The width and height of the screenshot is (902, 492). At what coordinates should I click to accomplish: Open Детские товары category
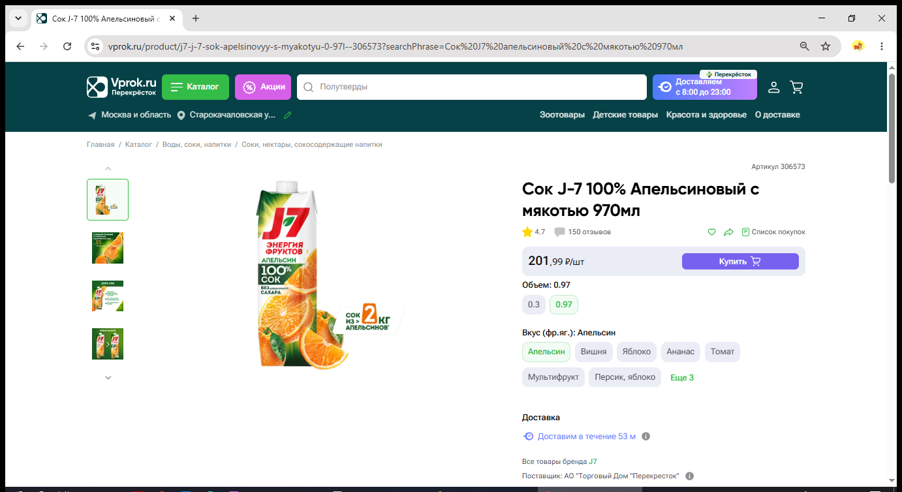pyautogui.click(x=625, y=115)
